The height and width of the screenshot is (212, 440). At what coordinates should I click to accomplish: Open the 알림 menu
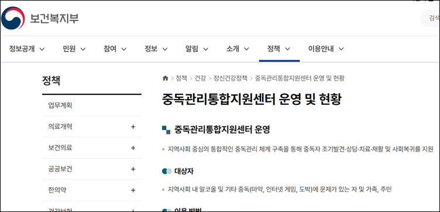197,49
